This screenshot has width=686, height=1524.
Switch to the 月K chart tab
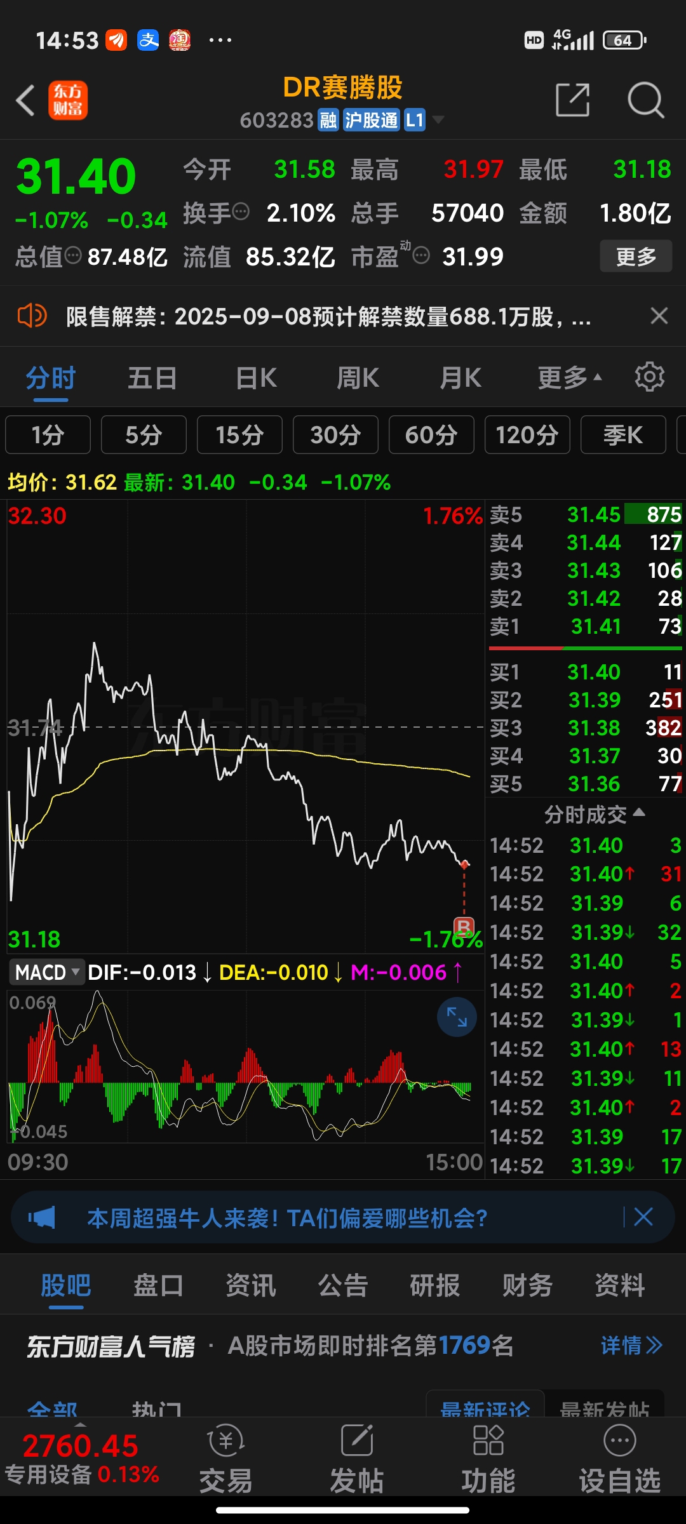click(461, 378)
